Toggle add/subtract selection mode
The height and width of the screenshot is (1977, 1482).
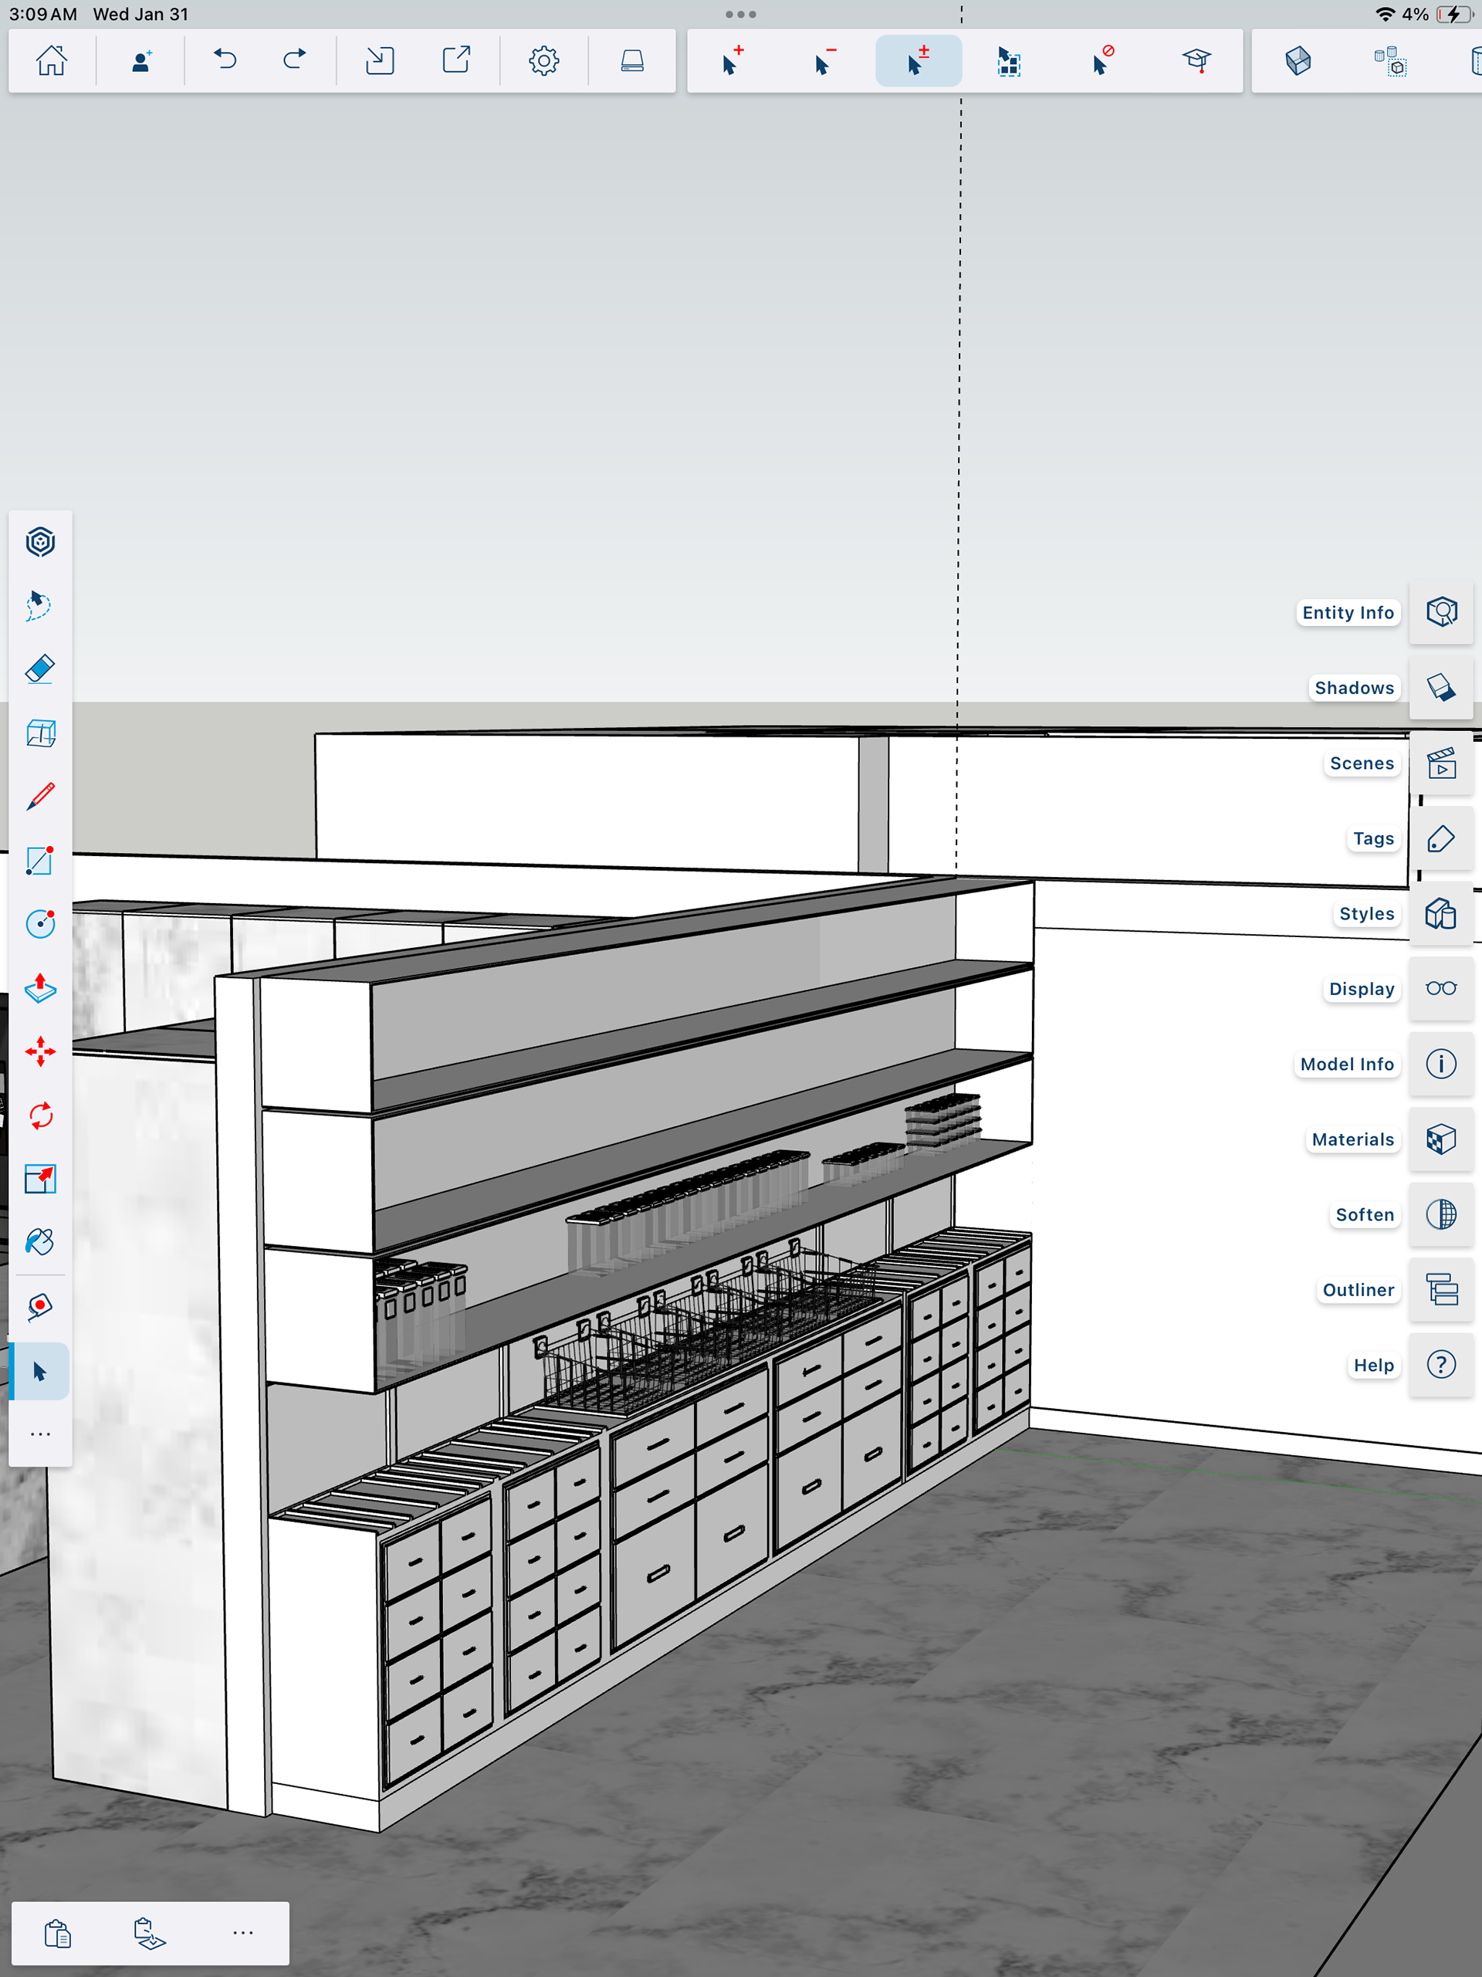(x=918, y=61)
